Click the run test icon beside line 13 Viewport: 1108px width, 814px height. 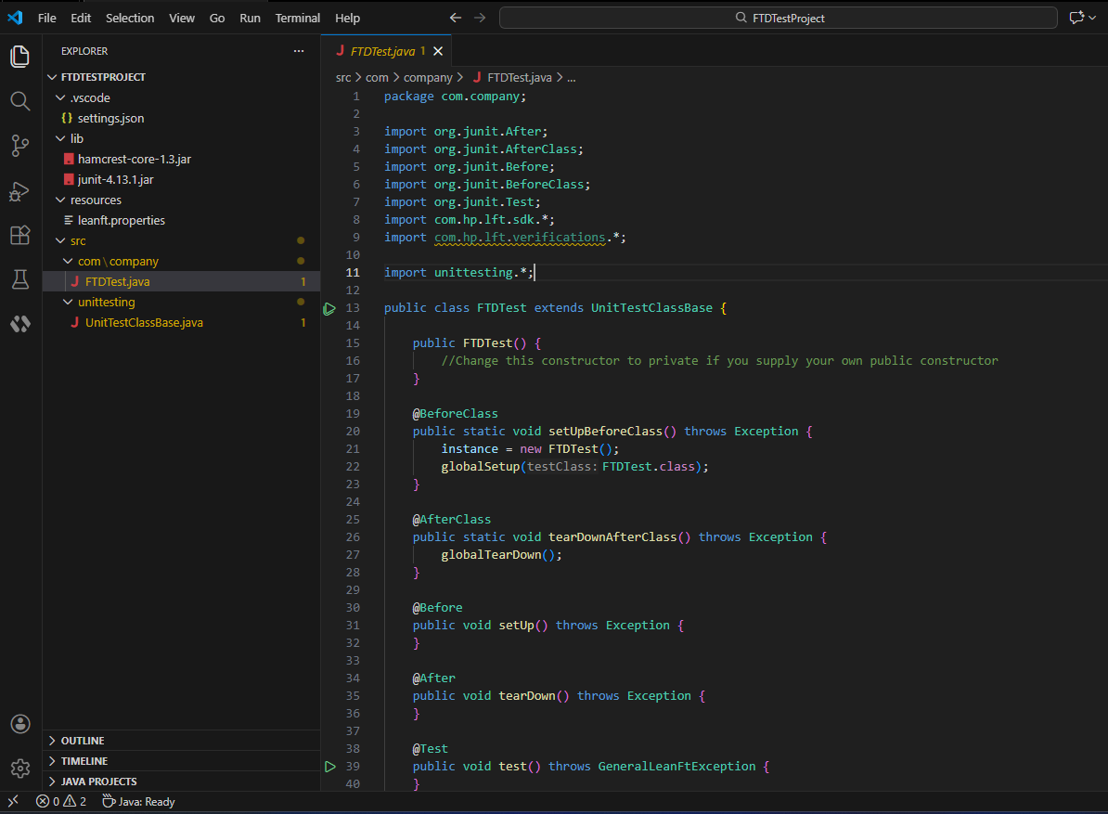[329, 308]
